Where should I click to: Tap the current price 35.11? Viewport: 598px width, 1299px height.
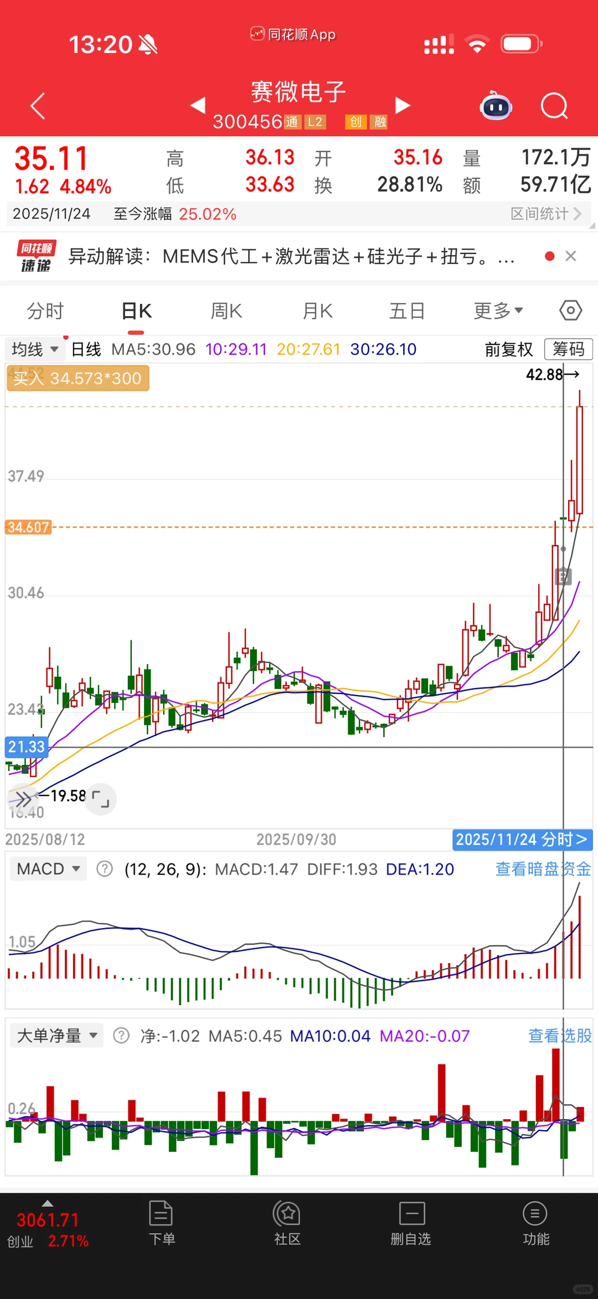coord(51,158)
